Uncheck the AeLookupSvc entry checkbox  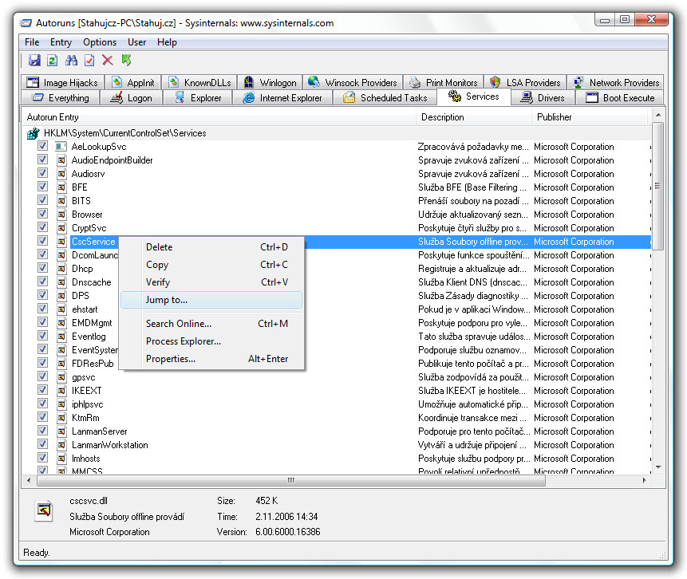(x=42, y=146)
